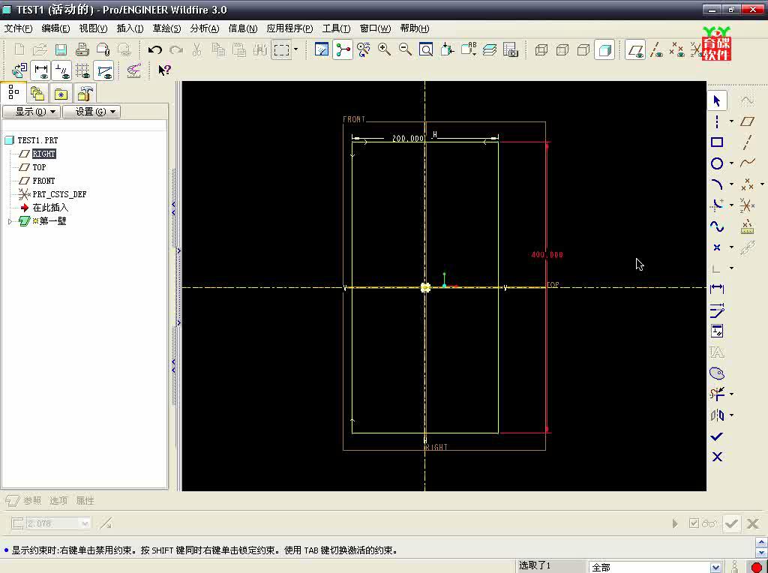
Task: Expand the 第一壁 feature node
Action: (10, 221)
